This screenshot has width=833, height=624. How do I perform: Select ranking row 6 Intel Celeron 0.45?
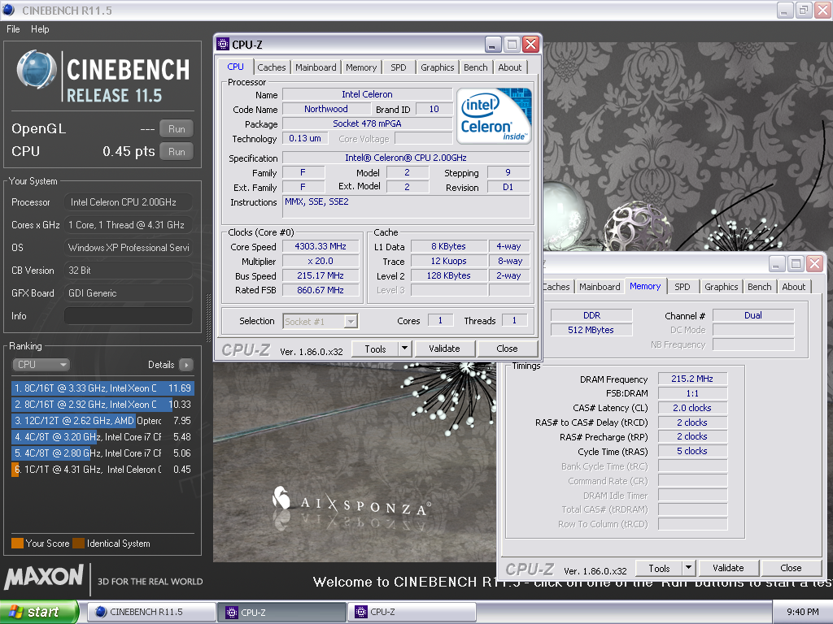coord(102,470)
